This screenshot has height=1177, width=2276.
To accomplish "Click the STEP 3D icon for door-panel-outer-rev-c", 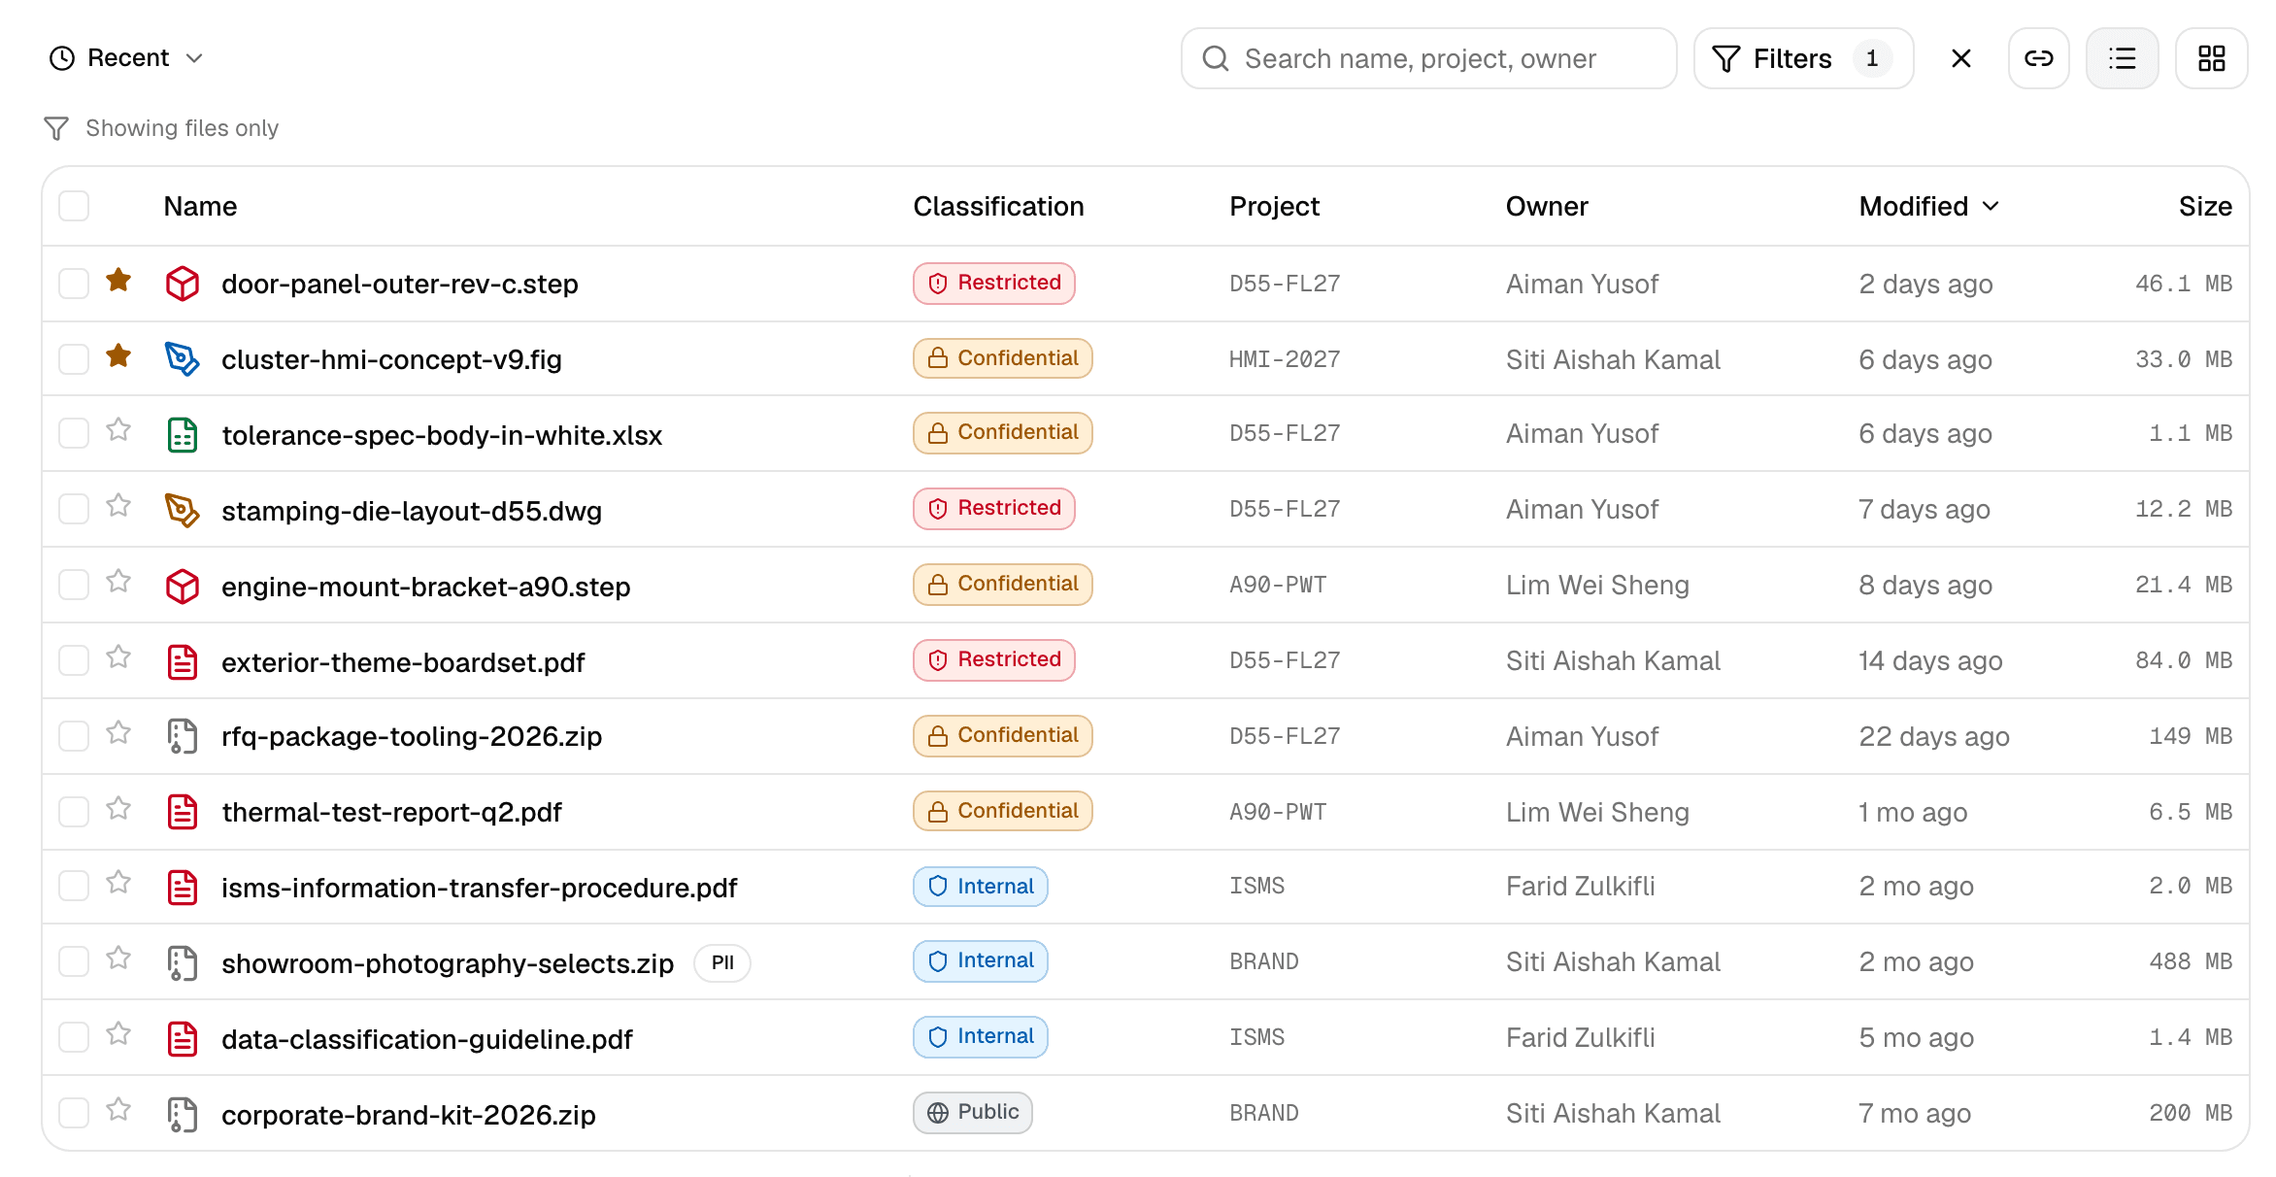I will (x=183, y=284).
